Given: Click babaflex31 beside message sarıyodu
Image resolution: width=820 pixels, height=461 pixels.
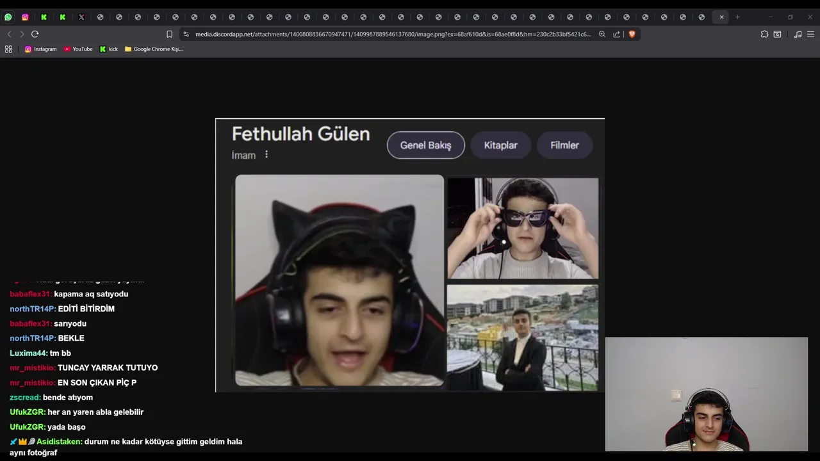Looking at the screenshot, I should click(30, 323).
